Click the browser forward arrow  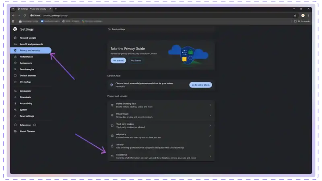(x=19, y=15)
